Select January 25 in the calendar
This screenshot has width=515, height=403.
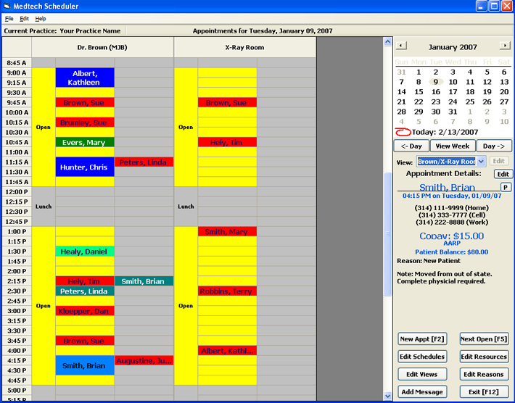[470, 101]
